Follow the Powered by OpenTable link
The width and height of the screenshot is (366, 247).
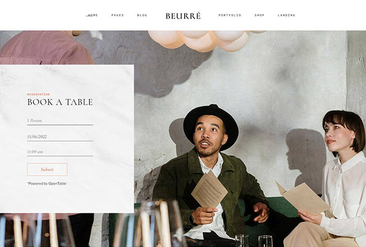point(47,184)
